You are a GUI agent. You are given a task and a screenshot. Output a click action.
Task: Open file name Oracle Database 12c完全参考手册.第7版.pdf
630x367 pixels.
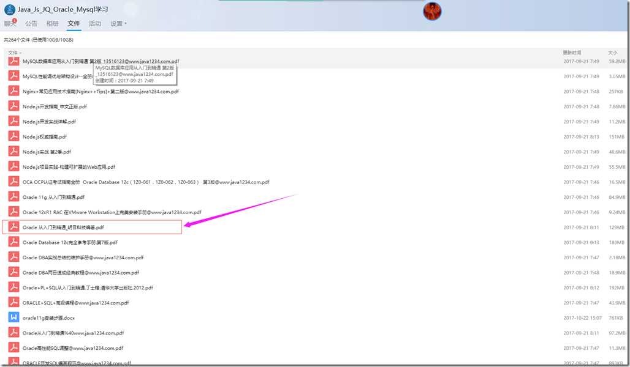(70, 243)
